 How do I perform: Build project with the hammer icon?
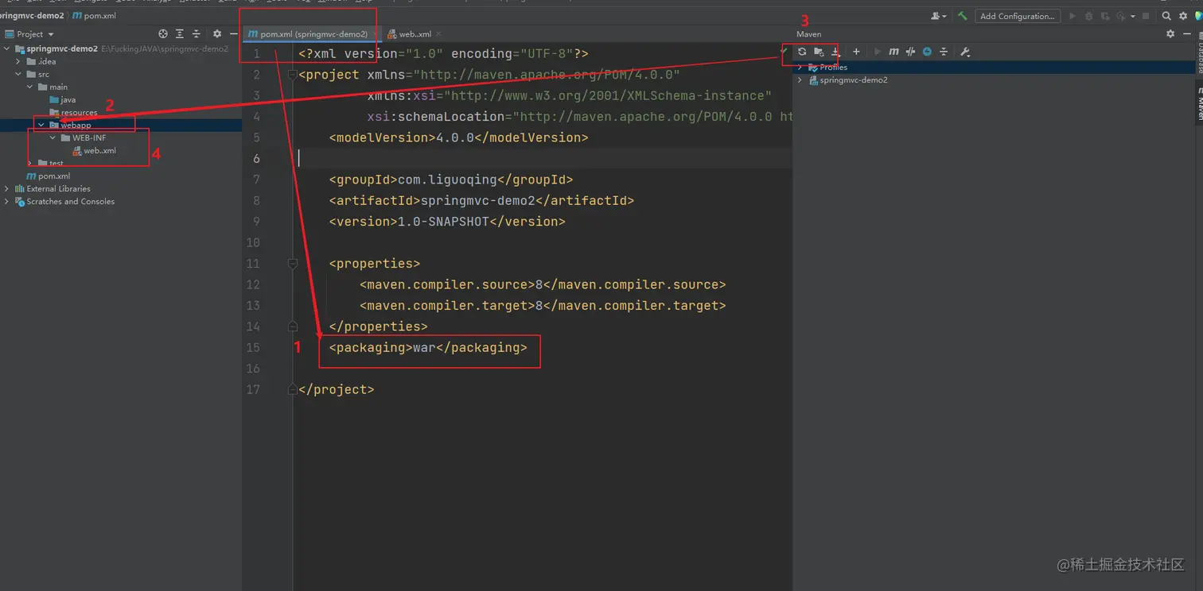pyautogui.click(x=962, y=16)
